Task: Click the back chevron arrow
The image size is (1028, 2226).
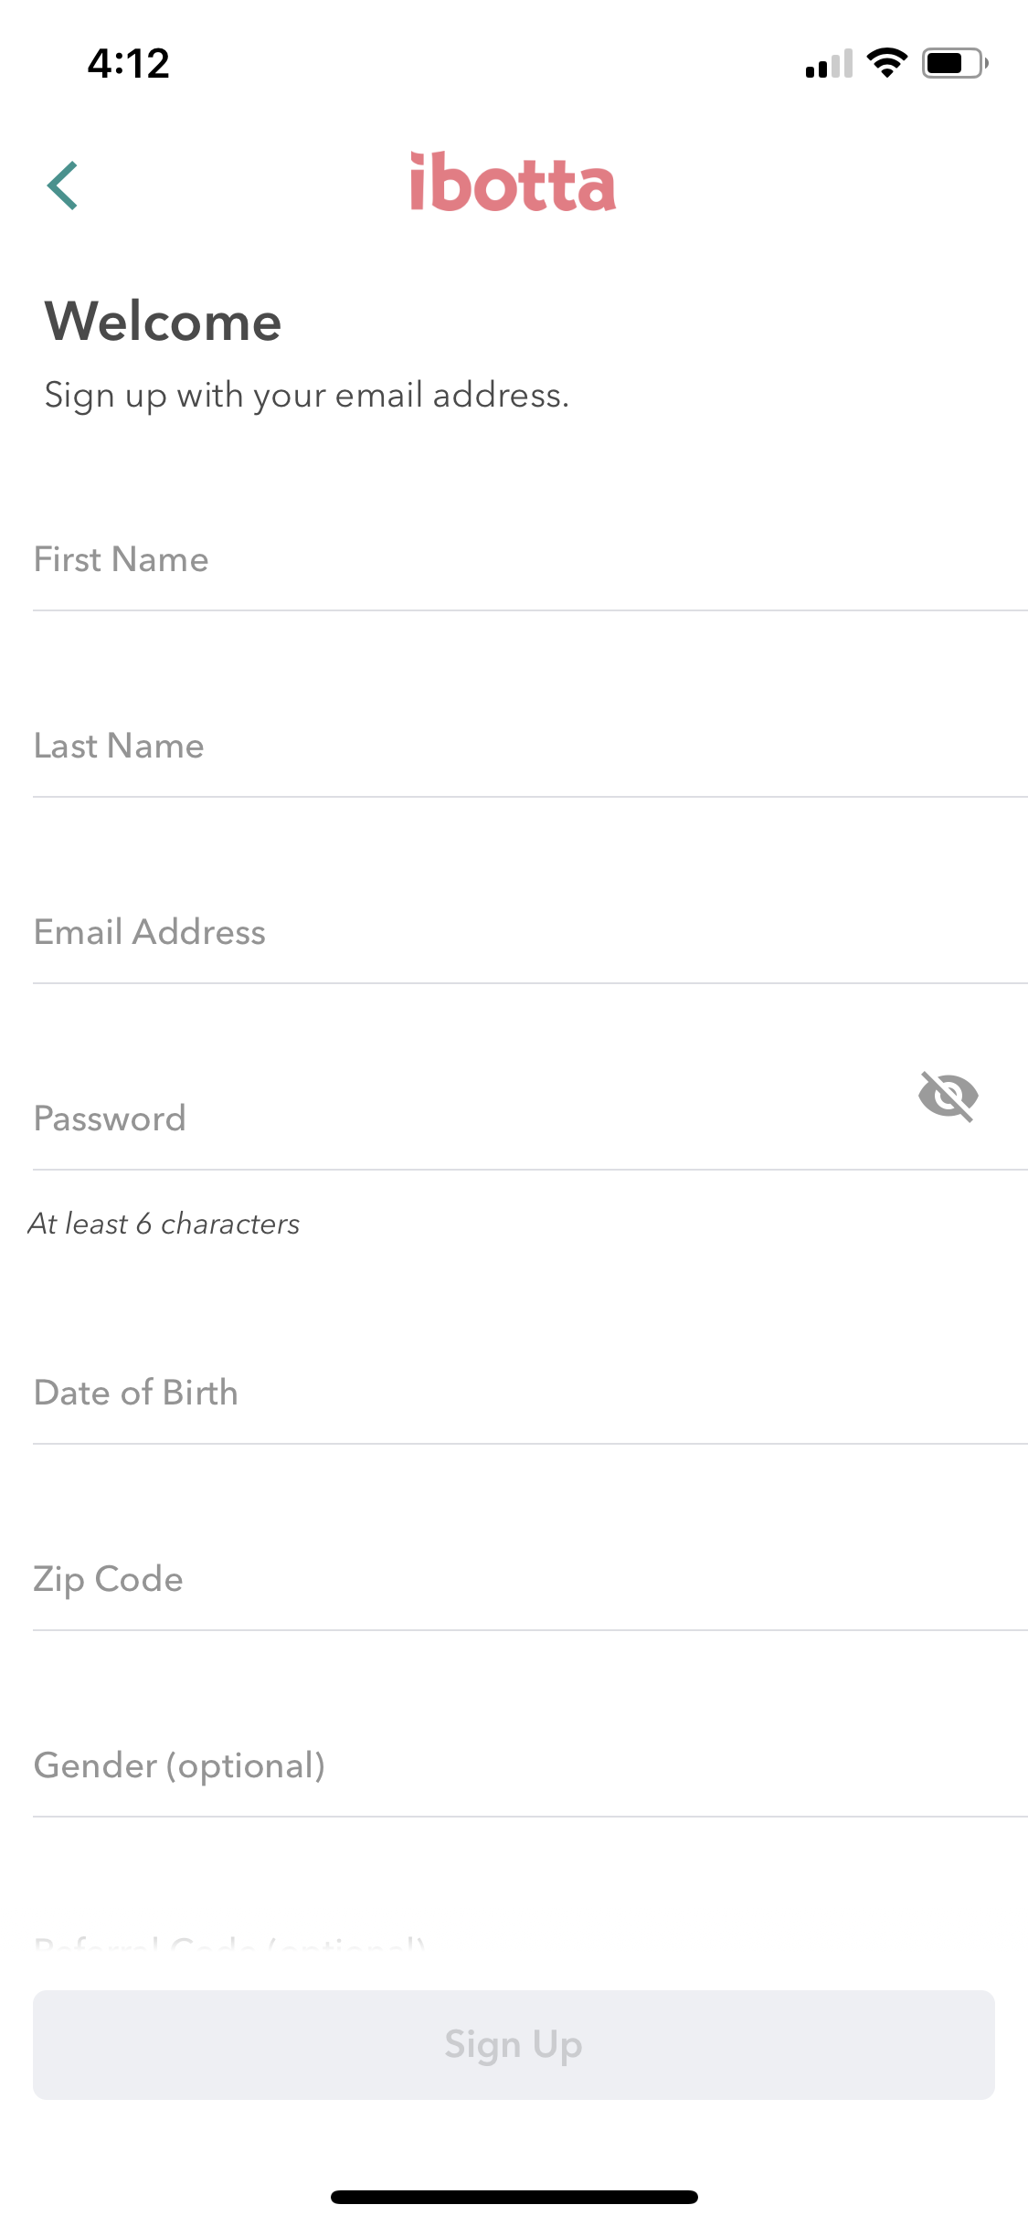Action: coord(62,185)
